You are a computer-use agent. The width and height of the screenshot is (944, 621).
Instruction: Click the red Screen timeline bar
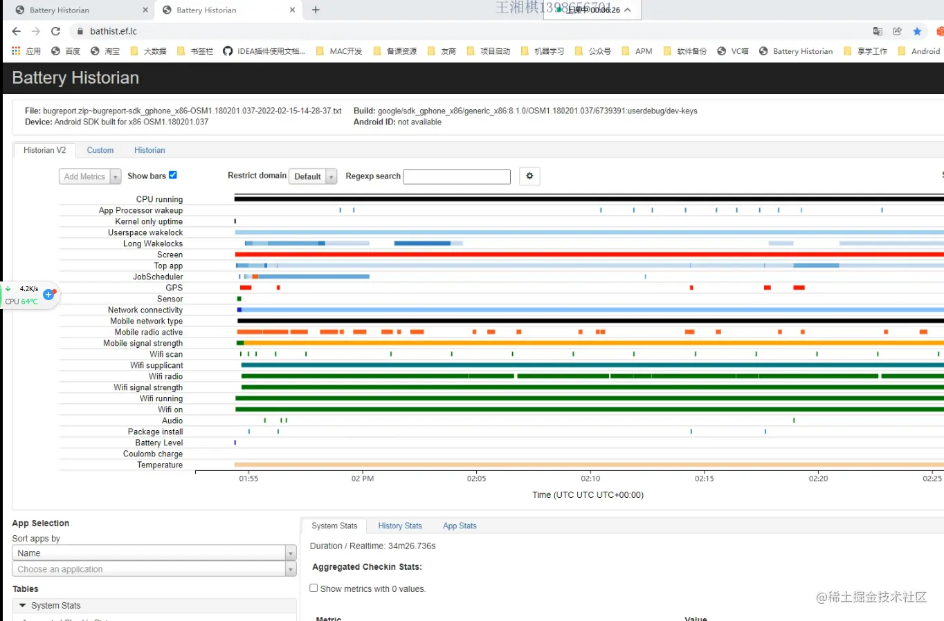[589, 254]
